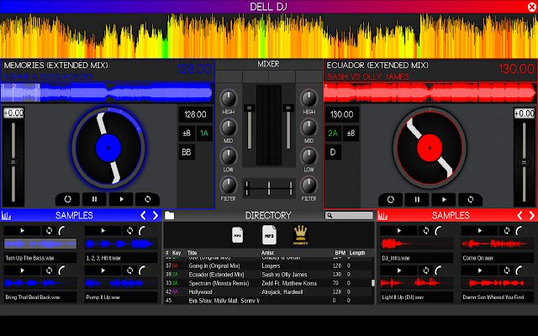Go to previous blue samples page

click(x=143, y=215)
